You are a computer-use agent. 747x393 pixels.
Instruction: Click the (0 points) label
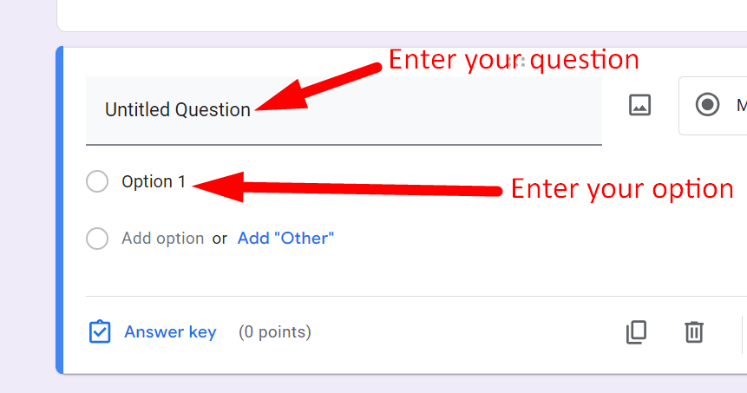[x=274, y=332]
